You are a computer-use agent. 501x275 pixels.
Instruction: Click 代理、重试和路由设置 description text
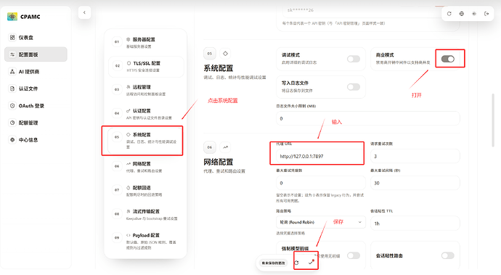tap(224, 171)
